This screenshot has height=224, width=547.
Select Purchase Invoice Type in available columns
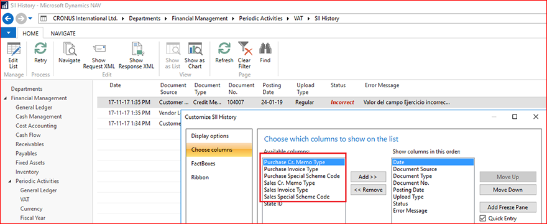click(x=303, y=169)
